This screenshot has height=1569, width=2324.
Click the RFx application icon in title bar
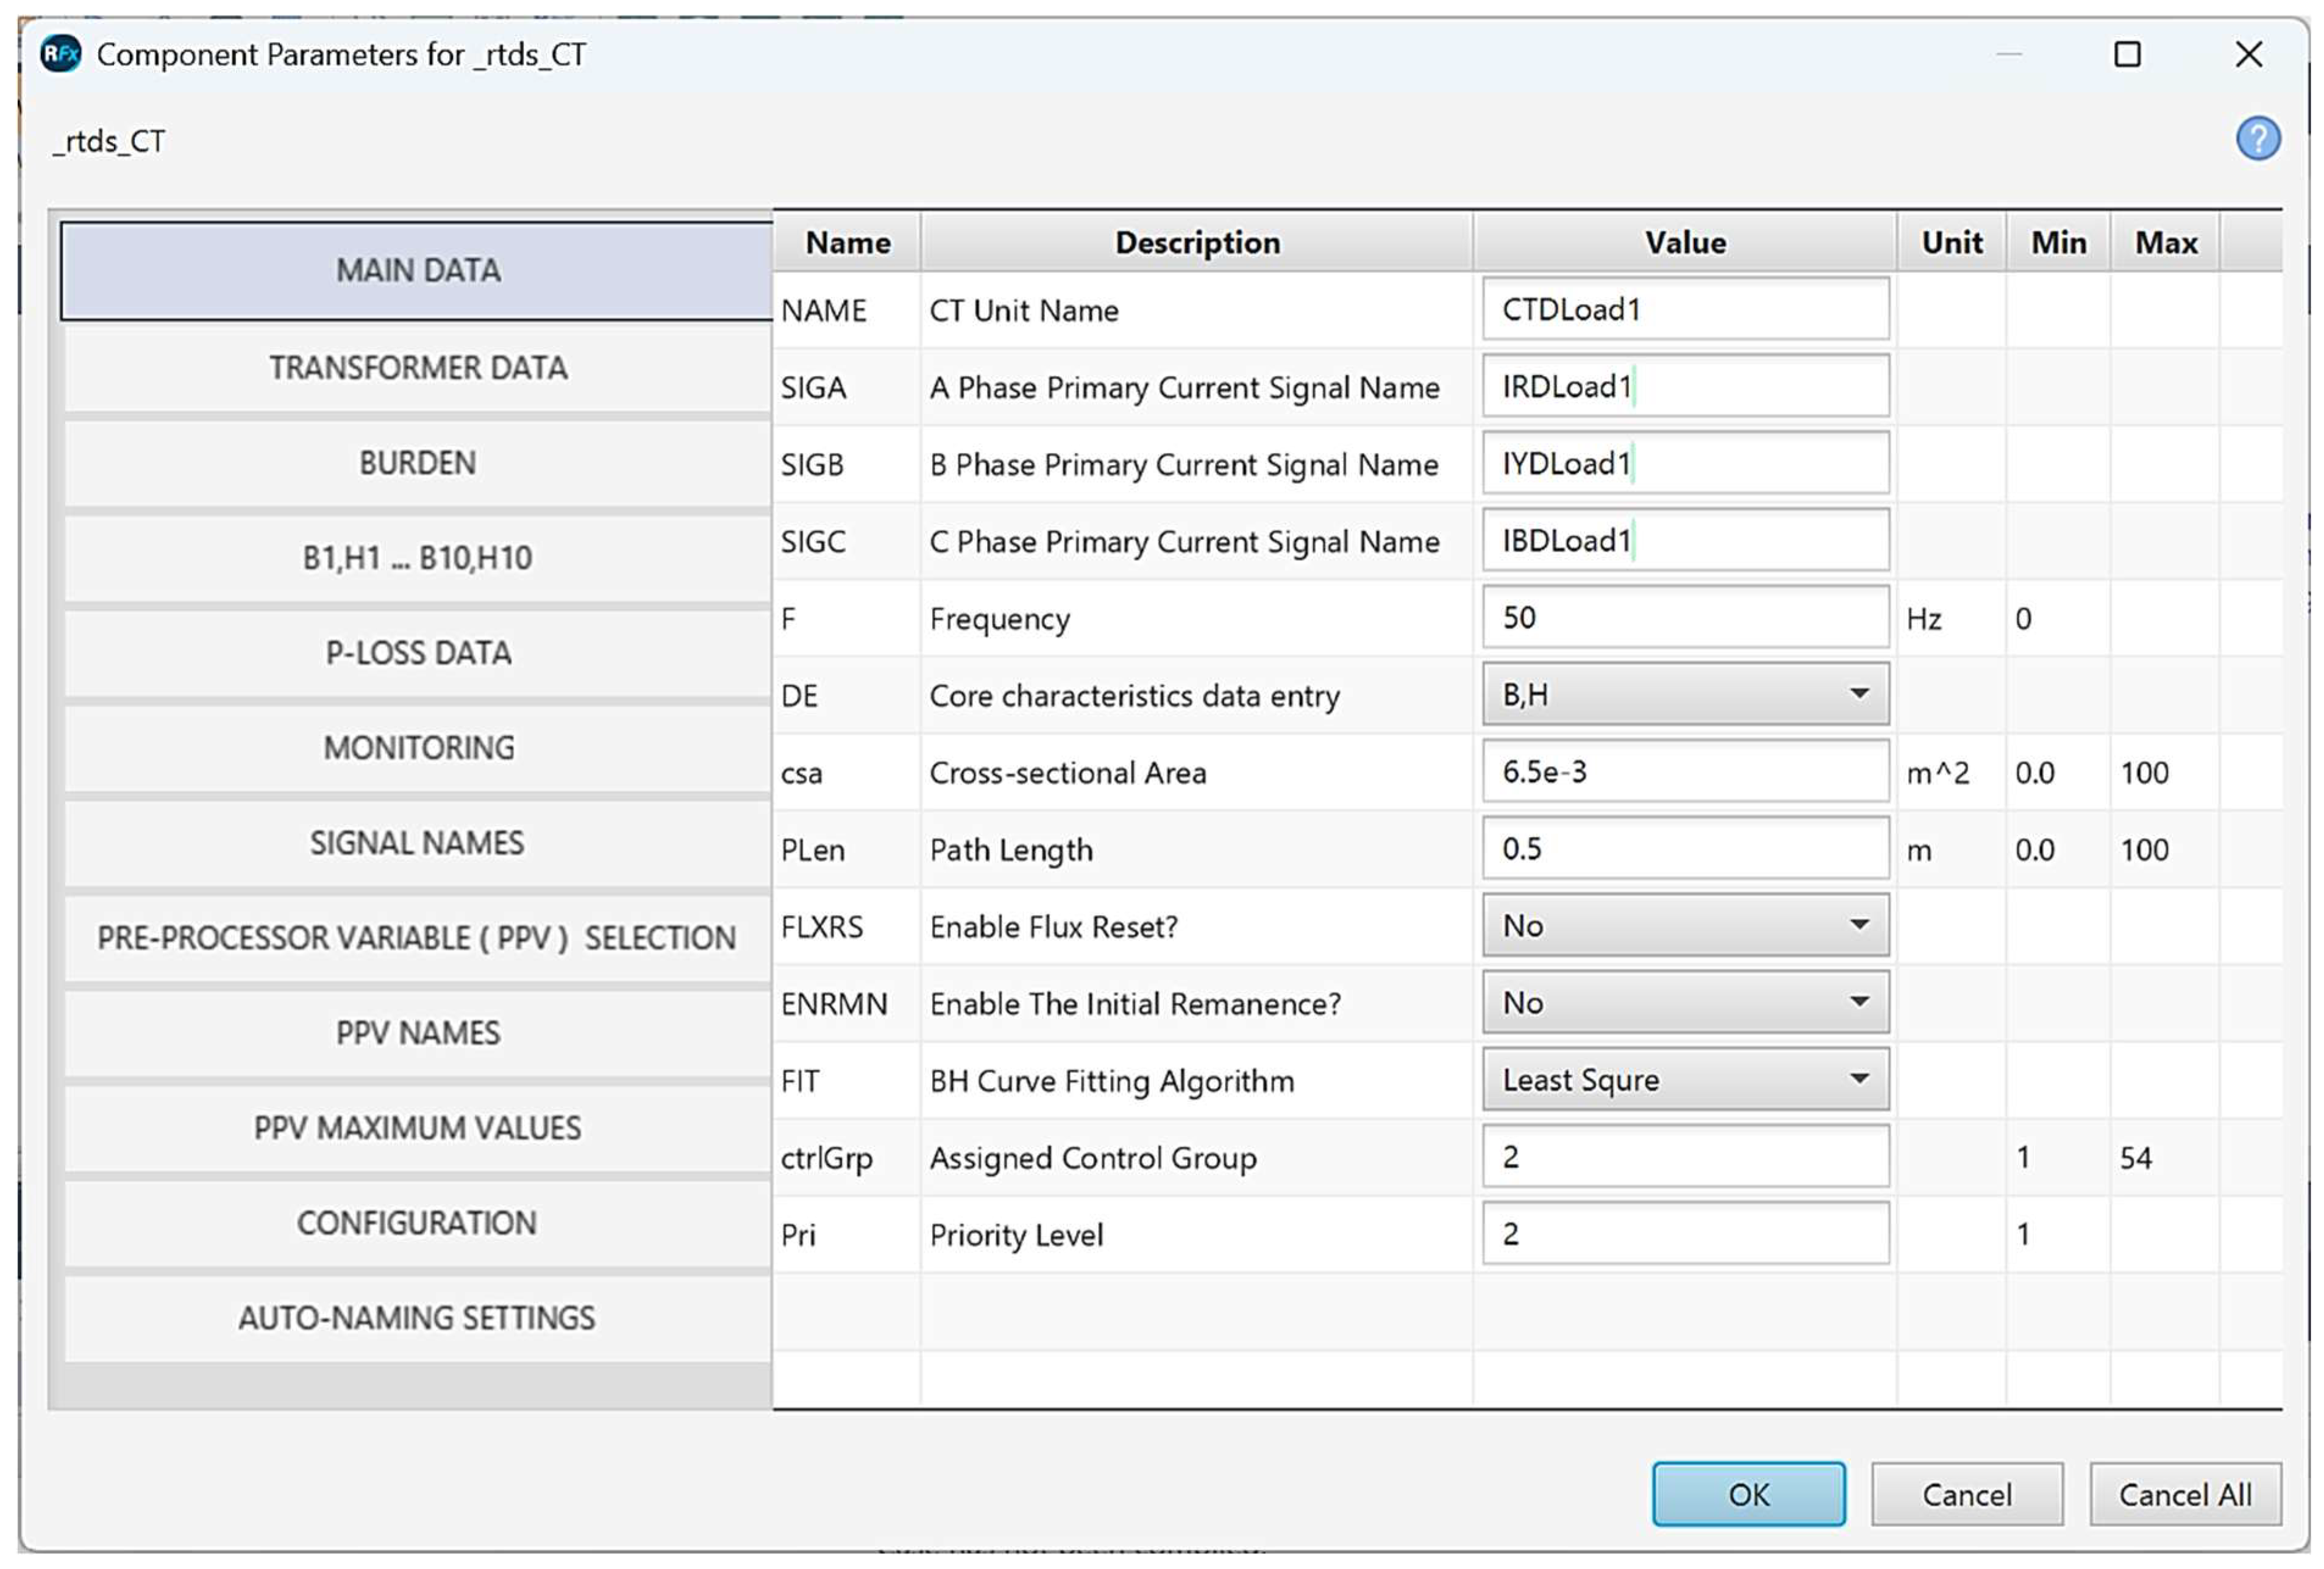pyautogui.click(x=60, y=54)
